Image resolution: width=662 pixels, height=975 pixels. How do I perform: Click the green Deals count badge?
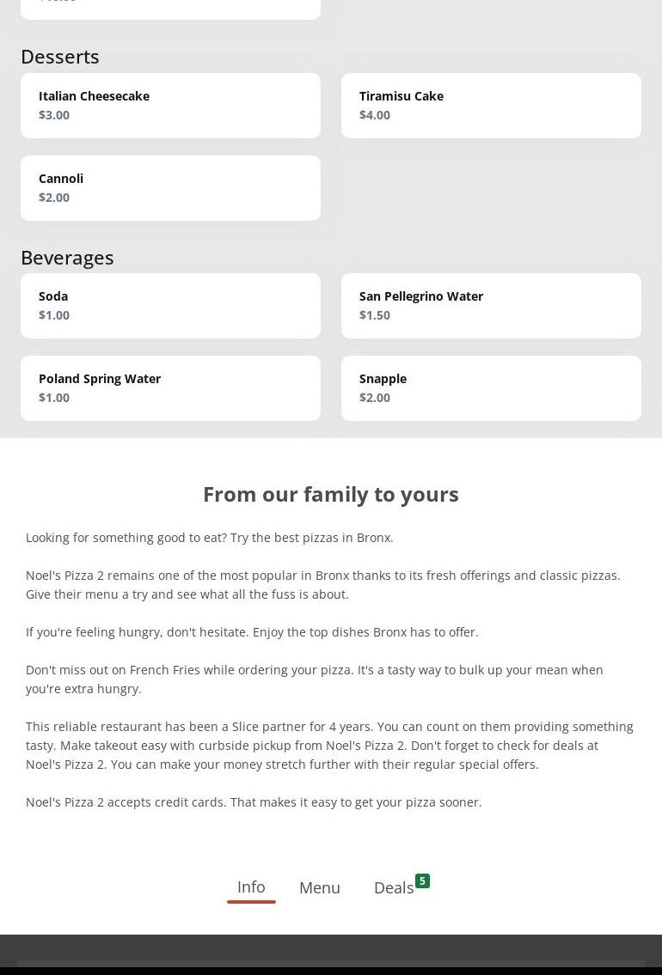point(422,881)
